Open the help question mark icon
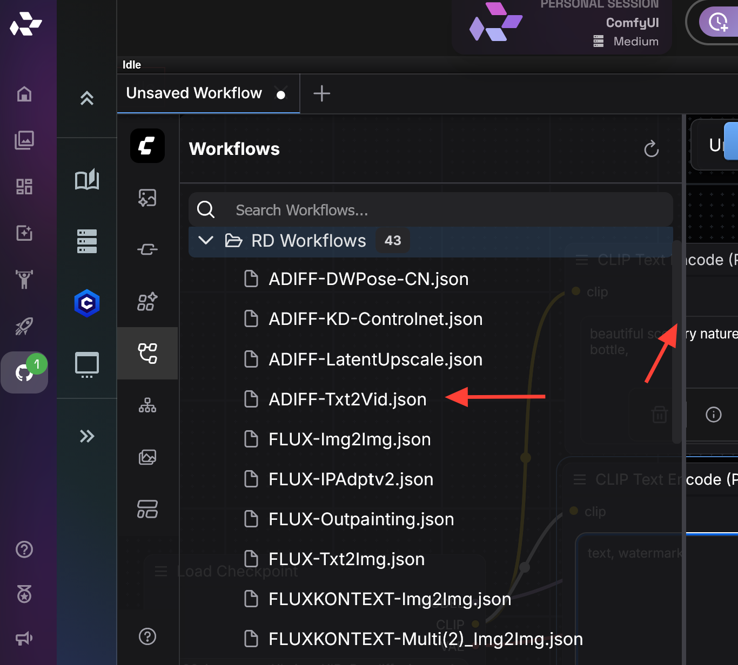738x665 pixels. 24,549
